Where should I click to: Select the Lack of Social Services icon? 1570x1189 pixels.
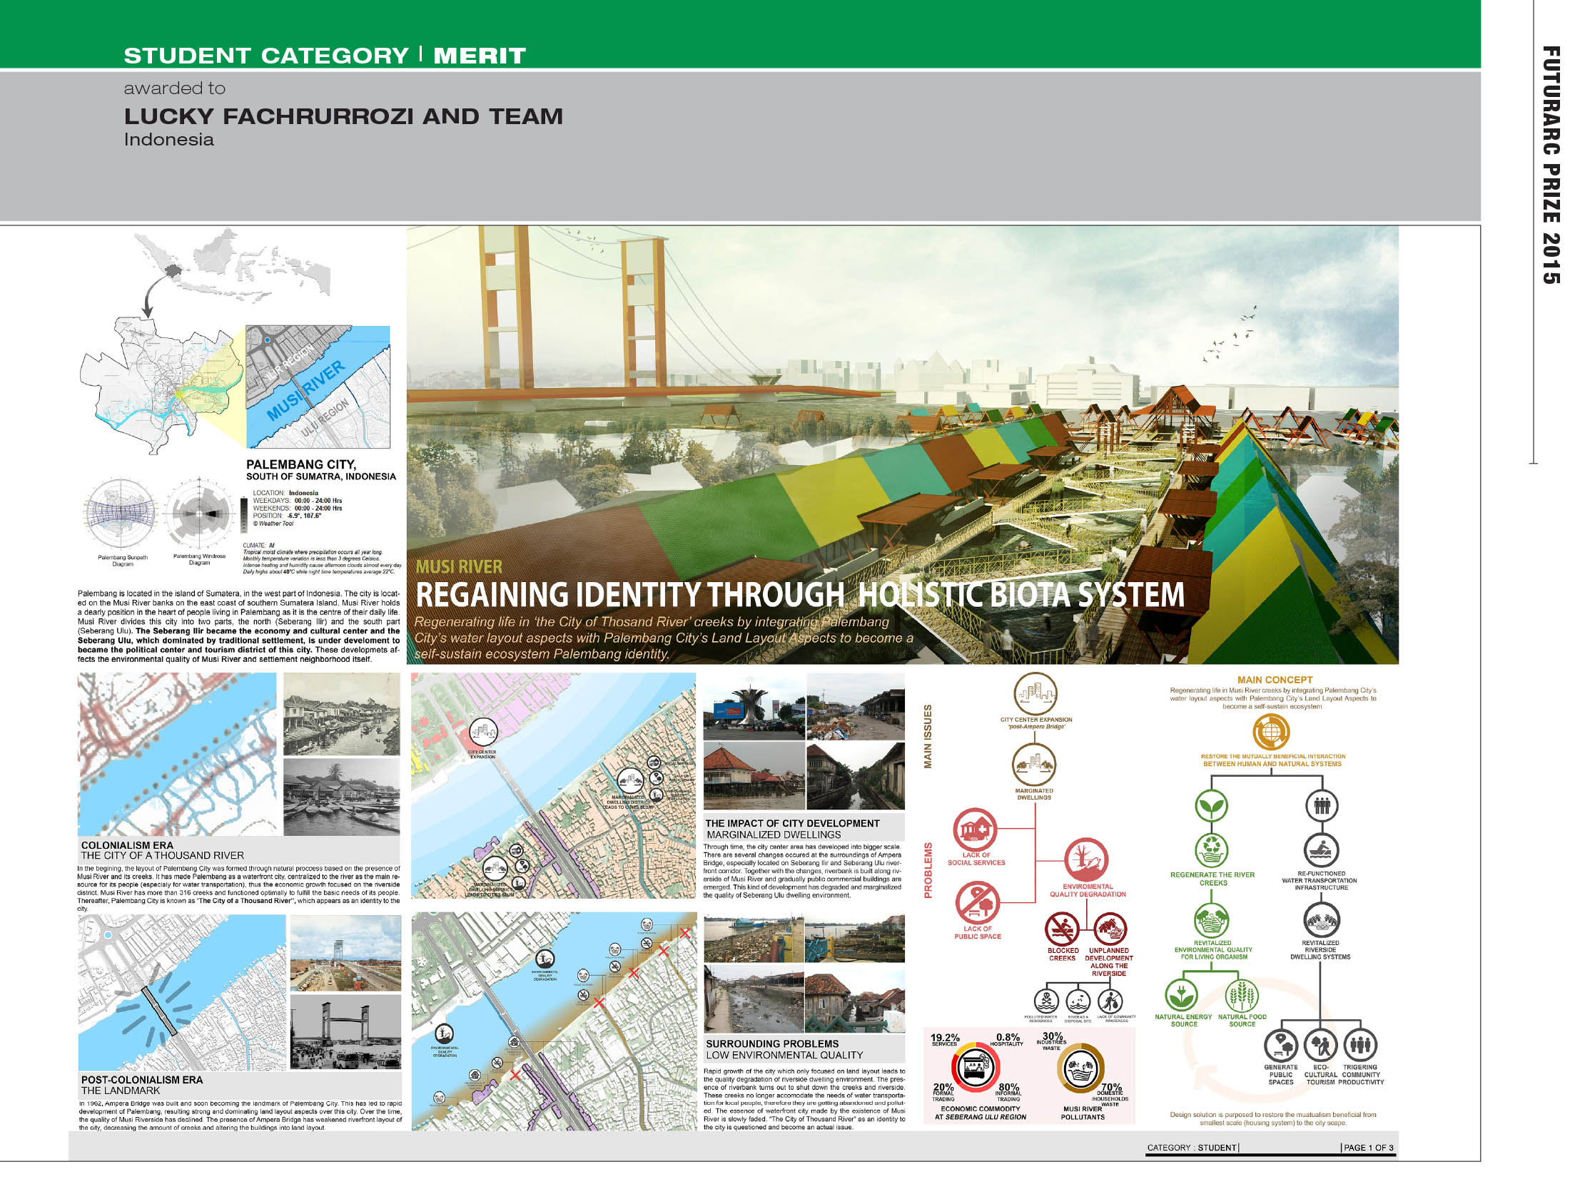click(x=975, y=830)
